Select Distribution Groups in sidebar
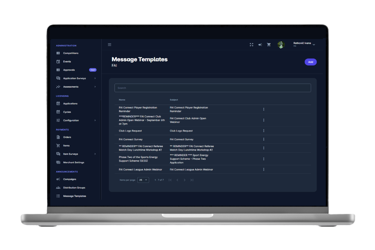 (x=74, y=188)
